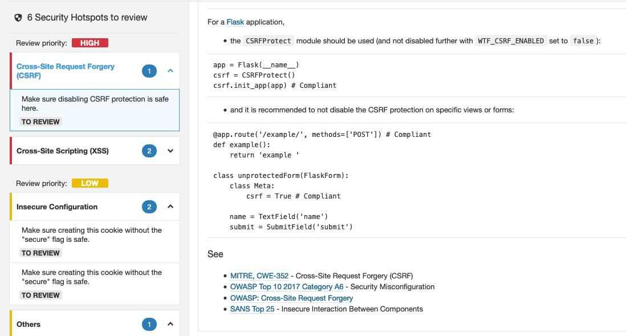Click the count badge on Insecure Configuration row
The height and width of the screenshot is (336, 626).
[149, 207]
